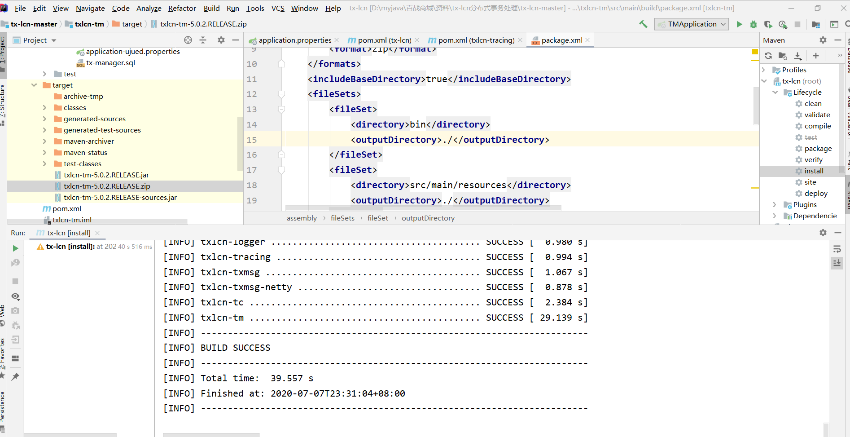Debug TMApplication using the bug icon

(x=754, y=24)
